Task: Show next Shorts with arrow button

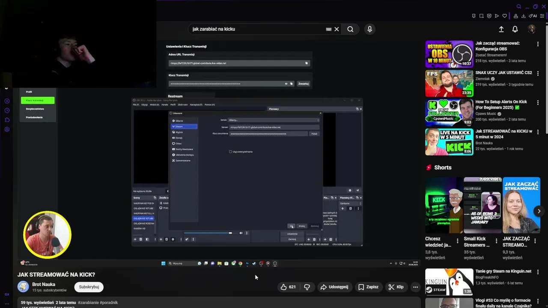Action: click(539, 211)
